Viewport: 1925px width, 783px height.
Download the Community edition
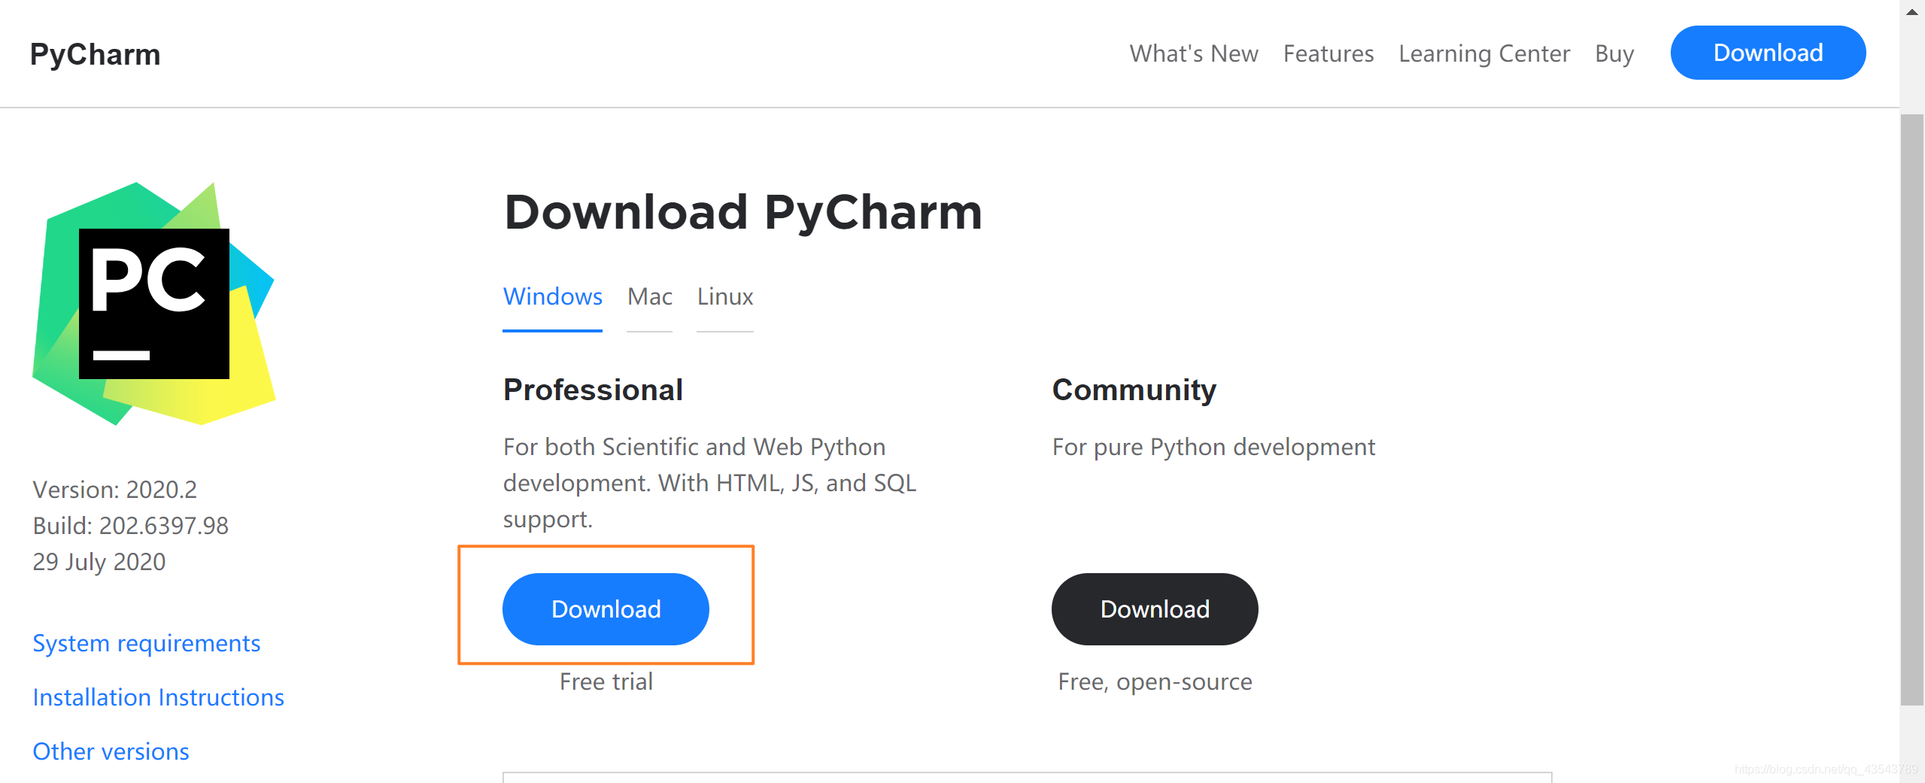[x=1154, y=608]
